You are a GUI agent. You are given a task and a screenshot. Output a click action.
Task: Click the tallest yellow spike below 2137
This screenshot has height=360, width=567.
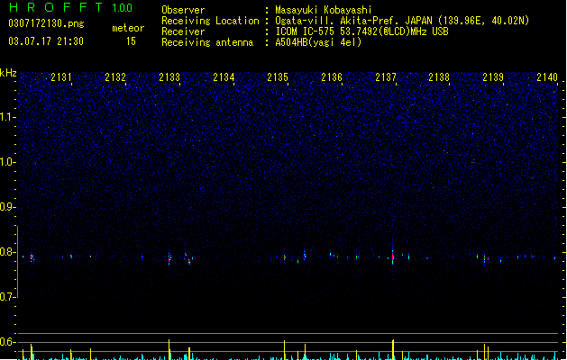[393, 349]
